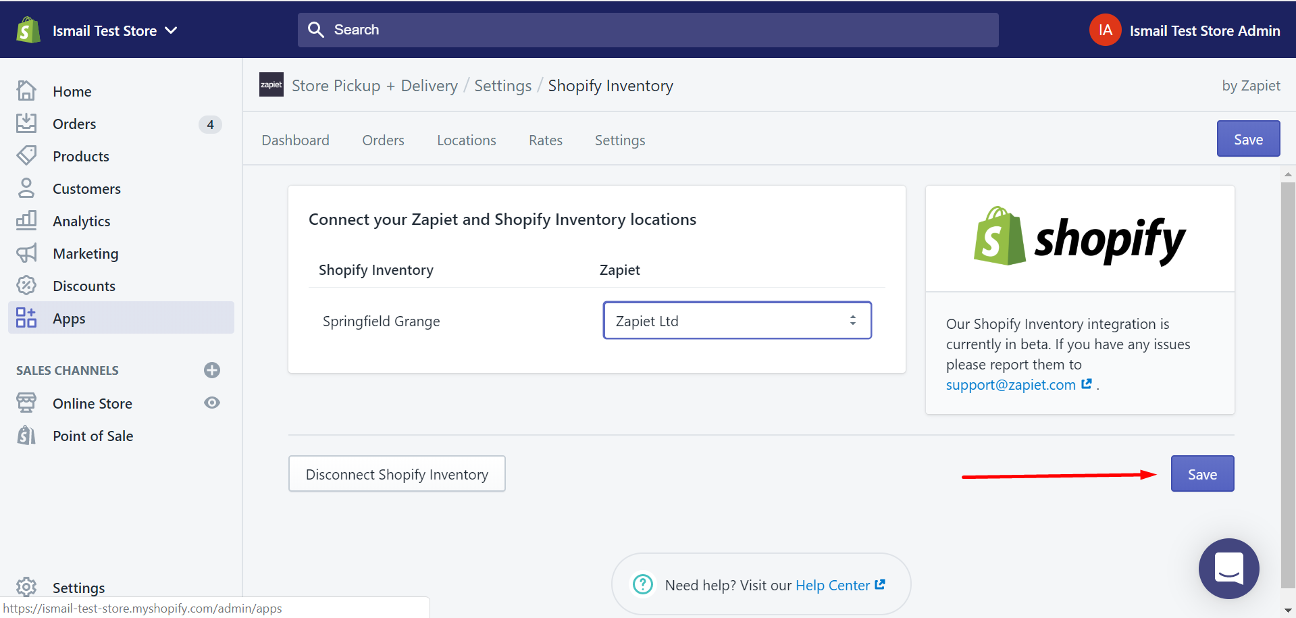The height and width of the screenshot is (618, 1296).
Task: Click Disconnect Shopify Inventory button
Action: pyautogui.click(x=397, y=473)
